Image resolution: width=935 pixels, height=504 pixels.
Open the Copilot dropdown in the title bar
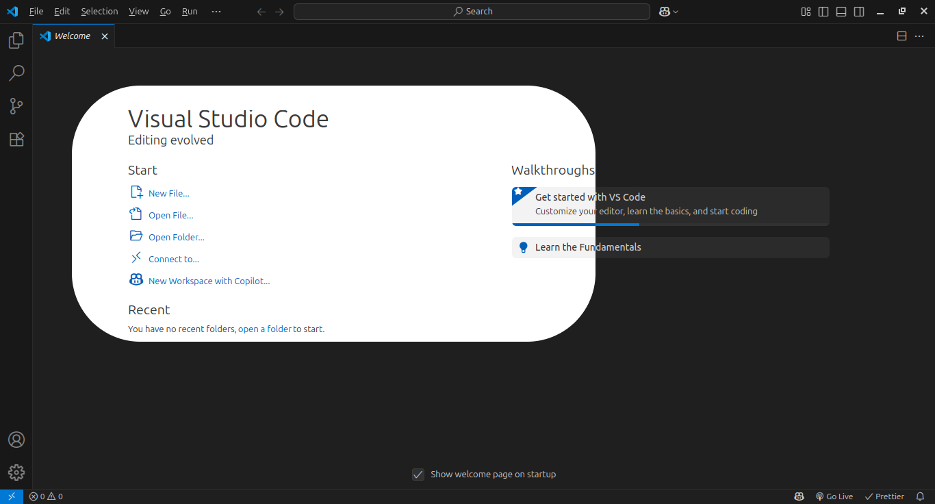point(668,11)
